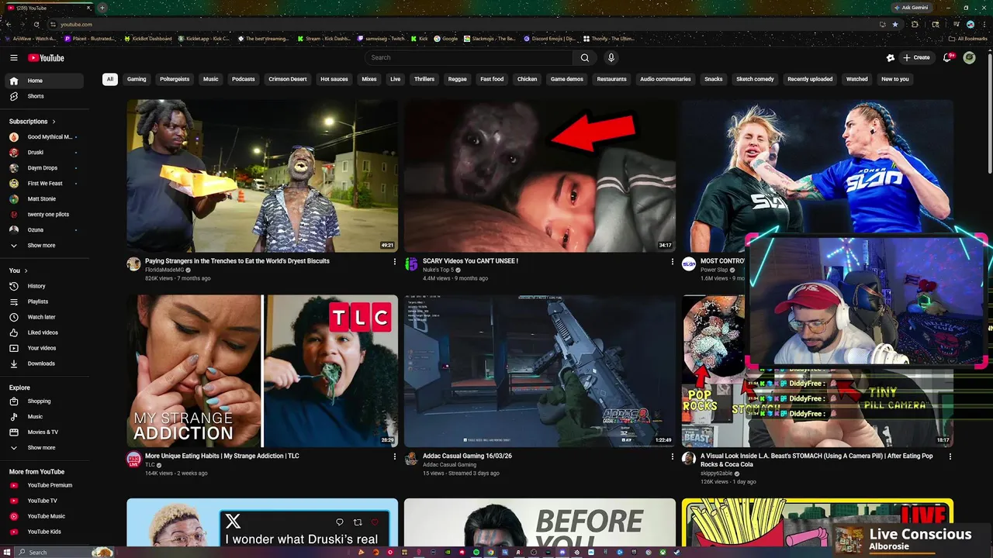Open the notifications bell
Screen dimensions: 993x558
coord(948,57)
